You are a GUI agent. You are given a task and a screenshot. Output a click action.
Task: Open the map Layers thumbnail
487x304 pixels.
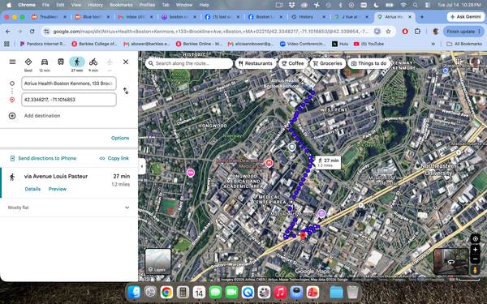[x=157, y=261]
